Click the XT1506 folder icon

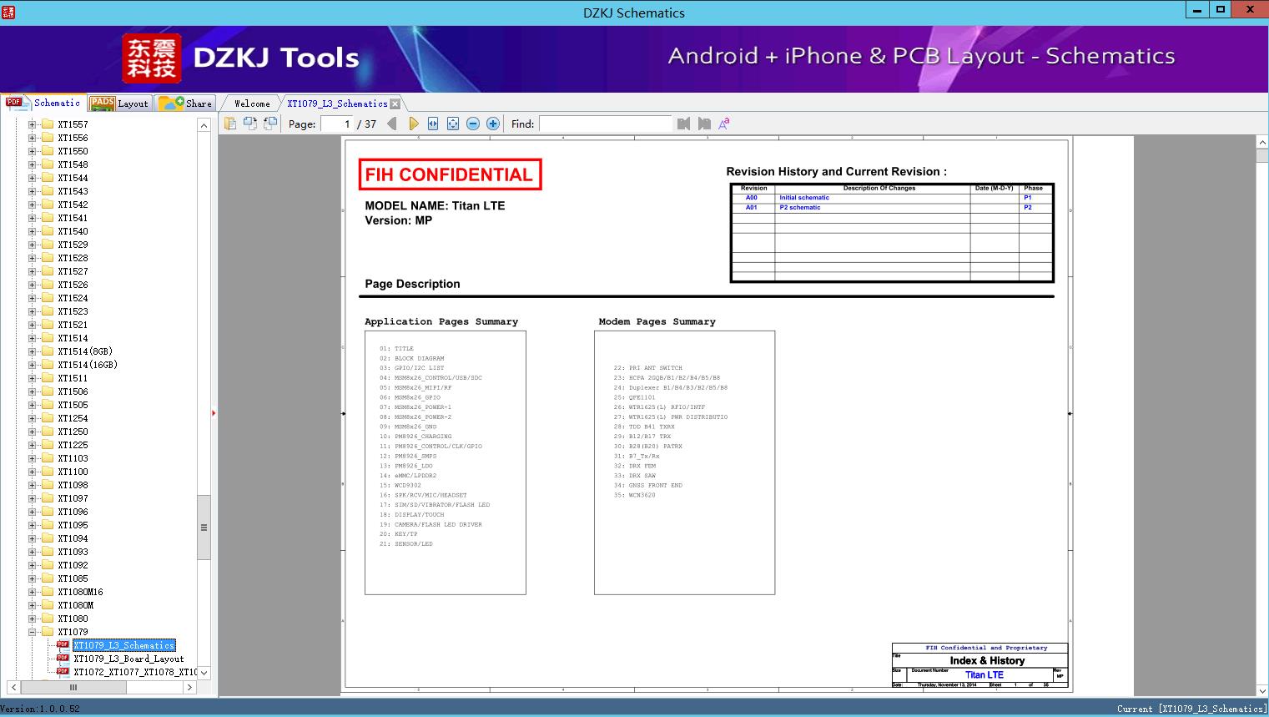(48, 391)
